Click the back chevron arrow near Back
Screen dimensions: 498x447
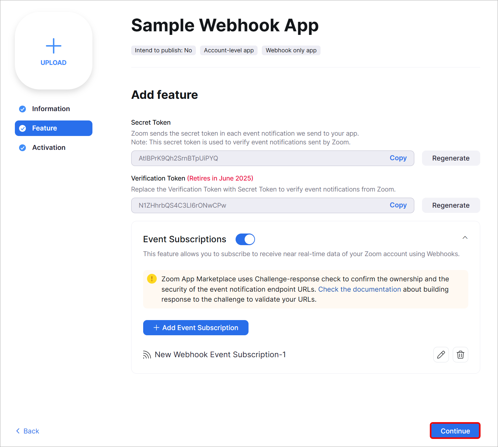(x=18, y=431)
